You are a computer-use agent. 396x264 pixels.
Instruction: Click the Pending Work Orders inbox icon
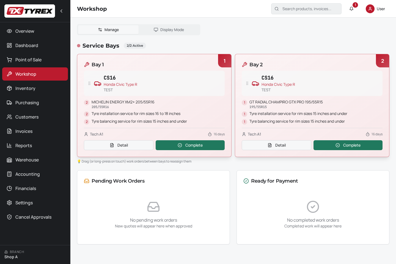click(x=87, y=181)
